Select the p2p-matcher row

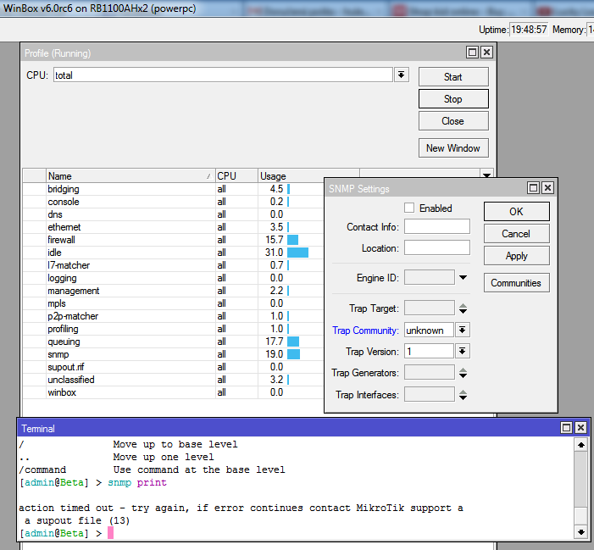click(173, 316)
